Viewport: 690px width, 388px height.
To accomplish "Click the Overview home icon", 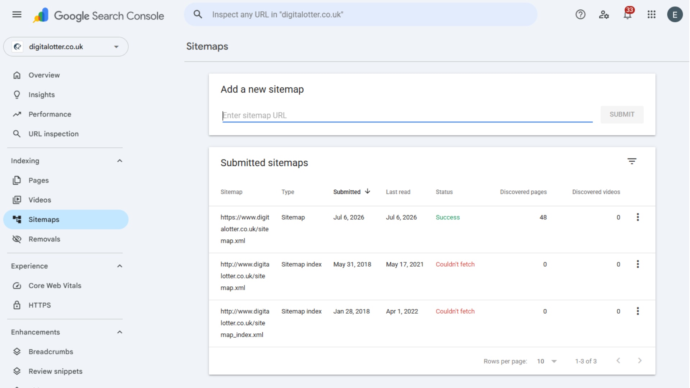I will click(17, 75).
